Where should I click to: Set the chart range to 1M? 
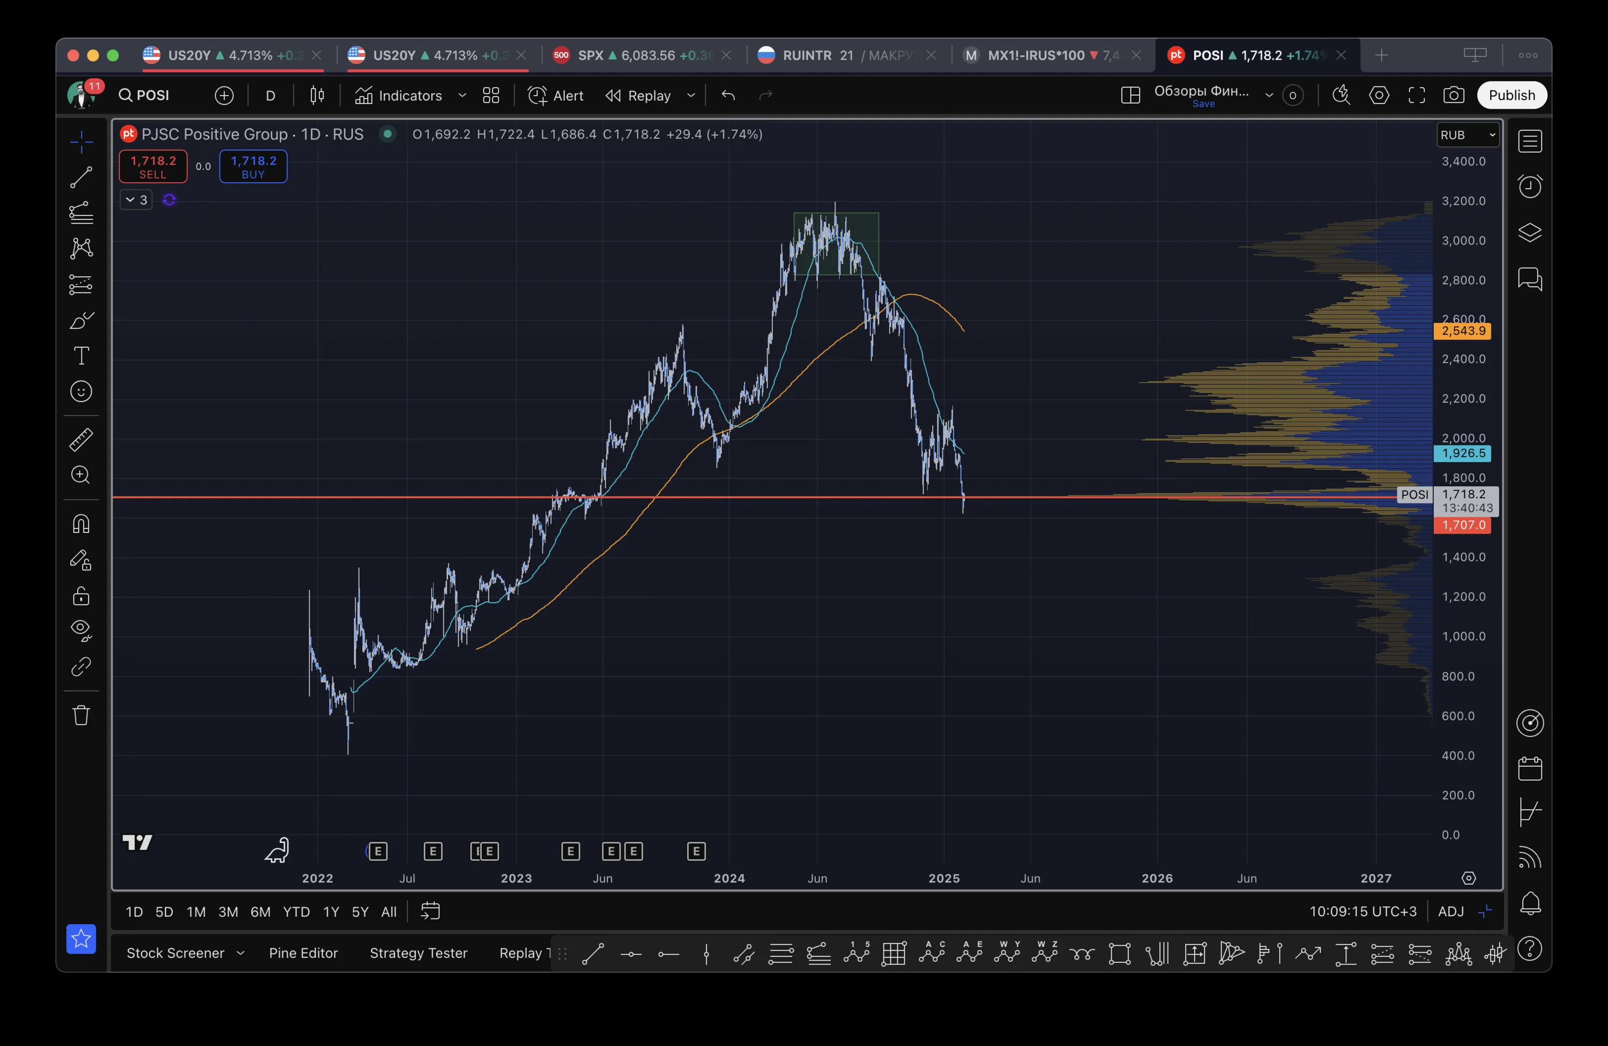(196, 911)
